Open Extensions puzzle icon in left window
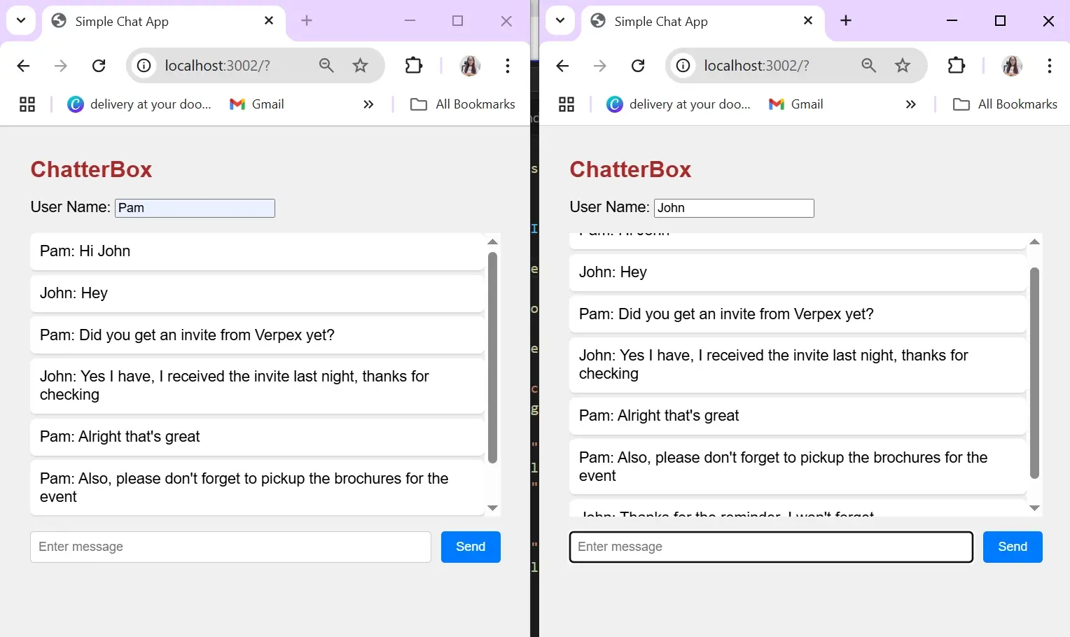This screenshot has height=637, width=1070. pos(414,66)
